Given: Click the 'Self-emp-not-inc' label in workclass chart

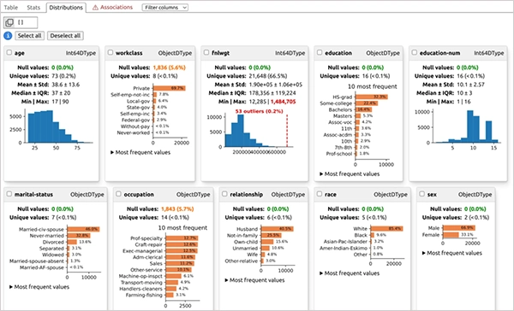Looking at the screenshot, I should [x=130, y=95].
